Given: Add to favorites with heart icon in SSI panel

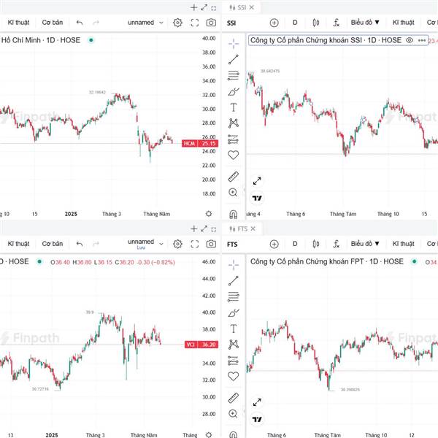Looking at the screenshot, I should 234,155.
